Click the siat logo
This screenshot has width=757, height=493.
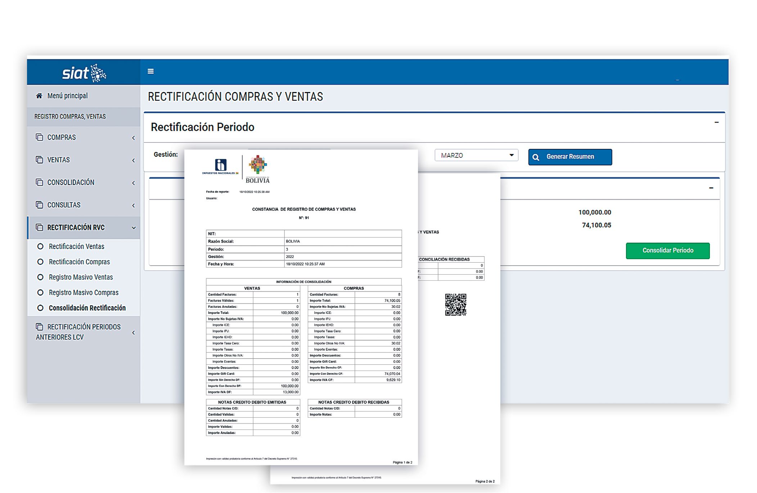pyautogui.click(x=84, y=73)
